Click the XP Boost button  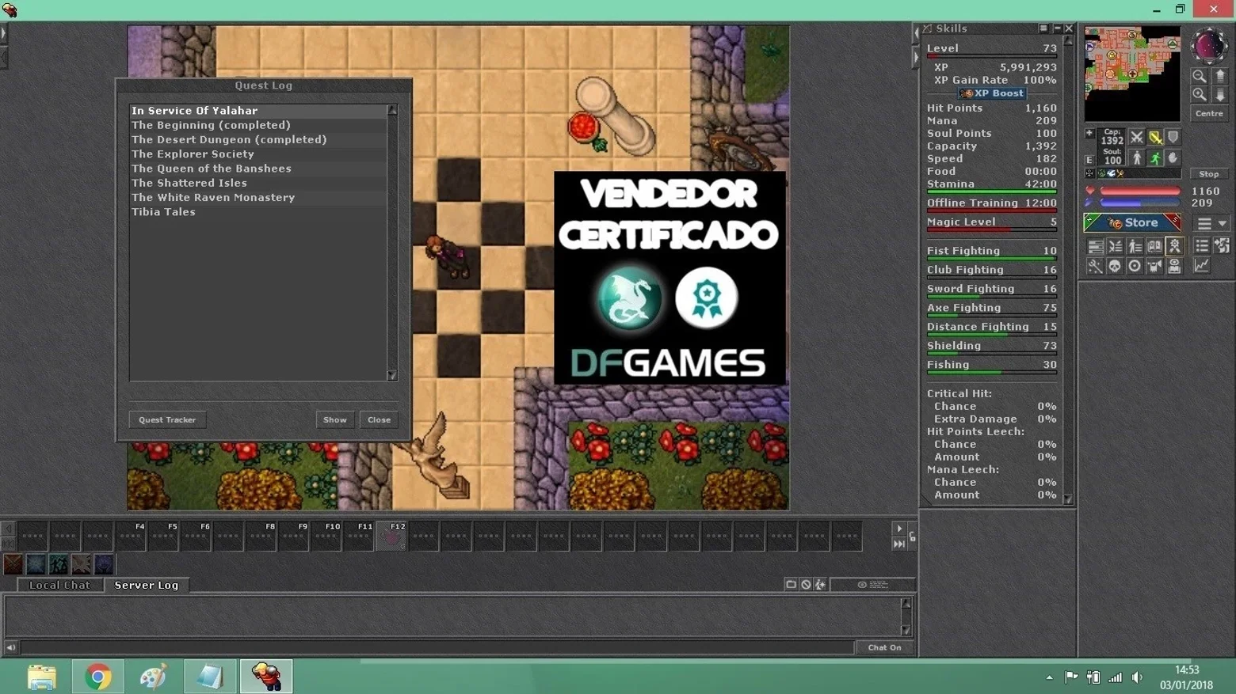[992, 93]
